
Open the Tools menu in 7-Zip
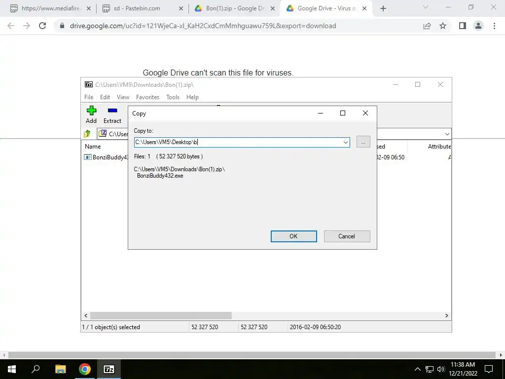point(173,97)
